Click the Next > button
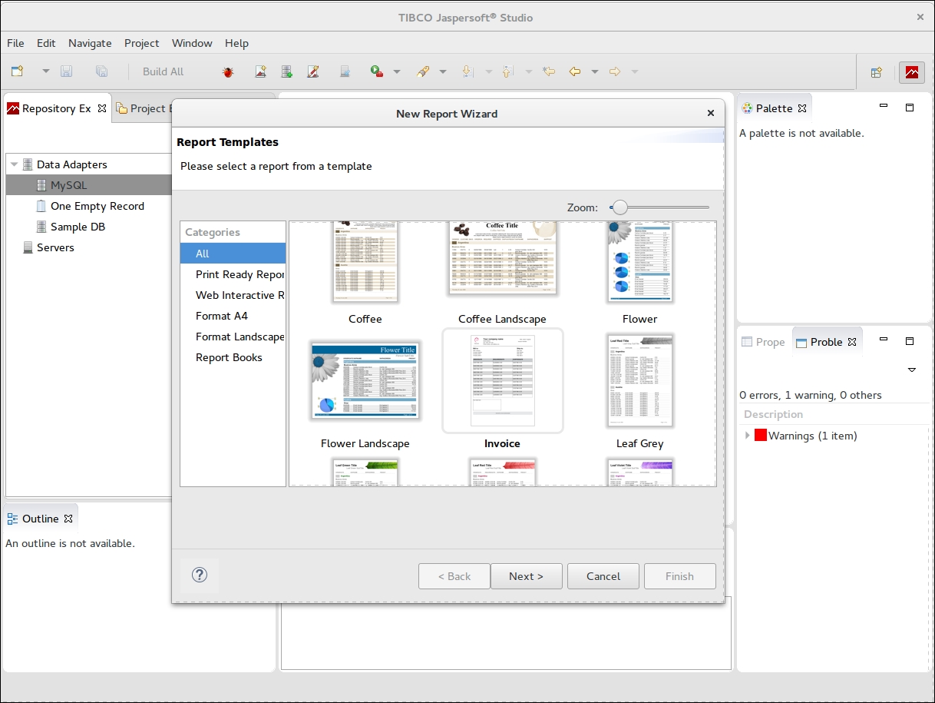 pos(526,576)
